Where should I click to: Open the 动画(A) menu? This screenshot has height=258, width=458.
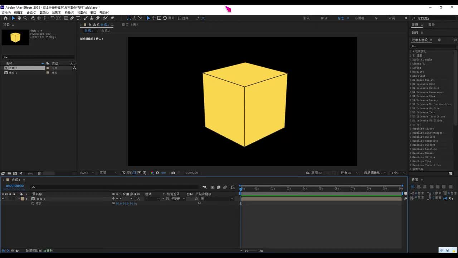tap(69, 13)
